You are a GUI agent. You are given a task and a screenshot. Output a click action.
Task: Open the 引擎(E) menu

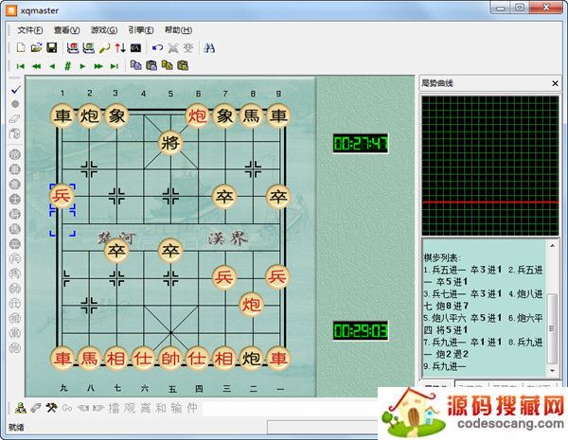[x=141, y=30]
